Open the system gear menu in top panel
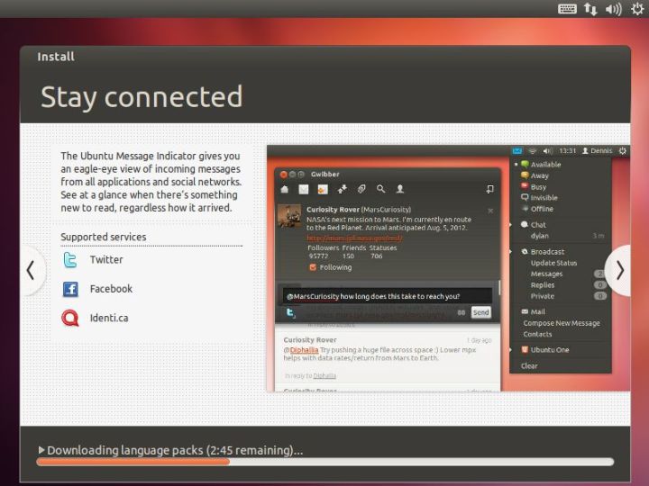 [x=637, y=9]
